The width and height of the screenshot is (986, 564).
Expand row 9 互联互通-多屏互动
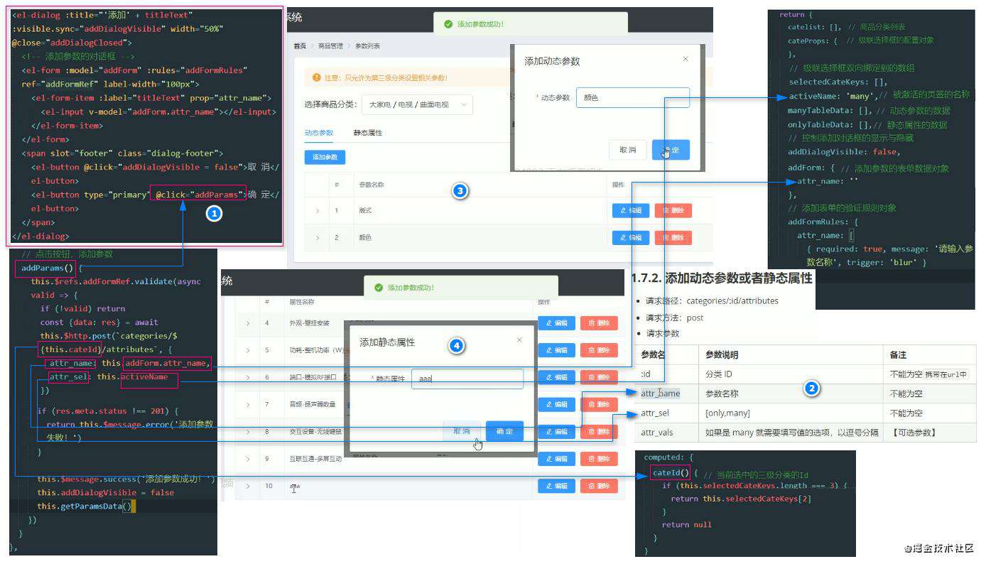click(x=247, y=459)
